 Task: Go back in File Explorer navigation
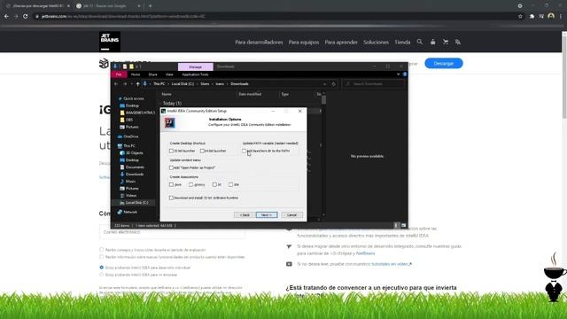tap(116, 84)
